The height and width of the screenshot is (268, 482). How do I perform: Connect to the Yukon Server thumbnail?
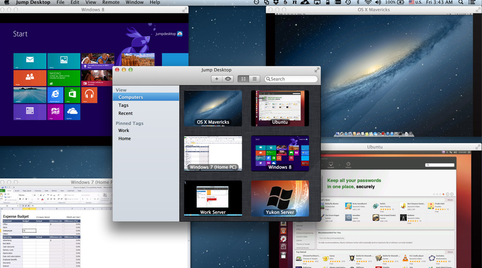pos(280,198)
